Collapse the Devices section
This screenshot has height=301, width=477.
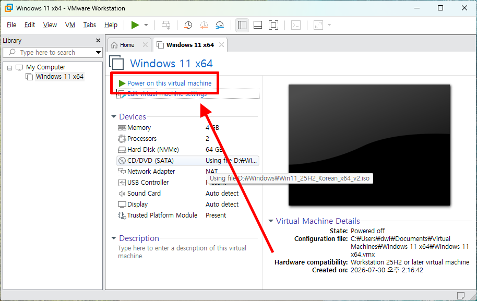(114, 117)
